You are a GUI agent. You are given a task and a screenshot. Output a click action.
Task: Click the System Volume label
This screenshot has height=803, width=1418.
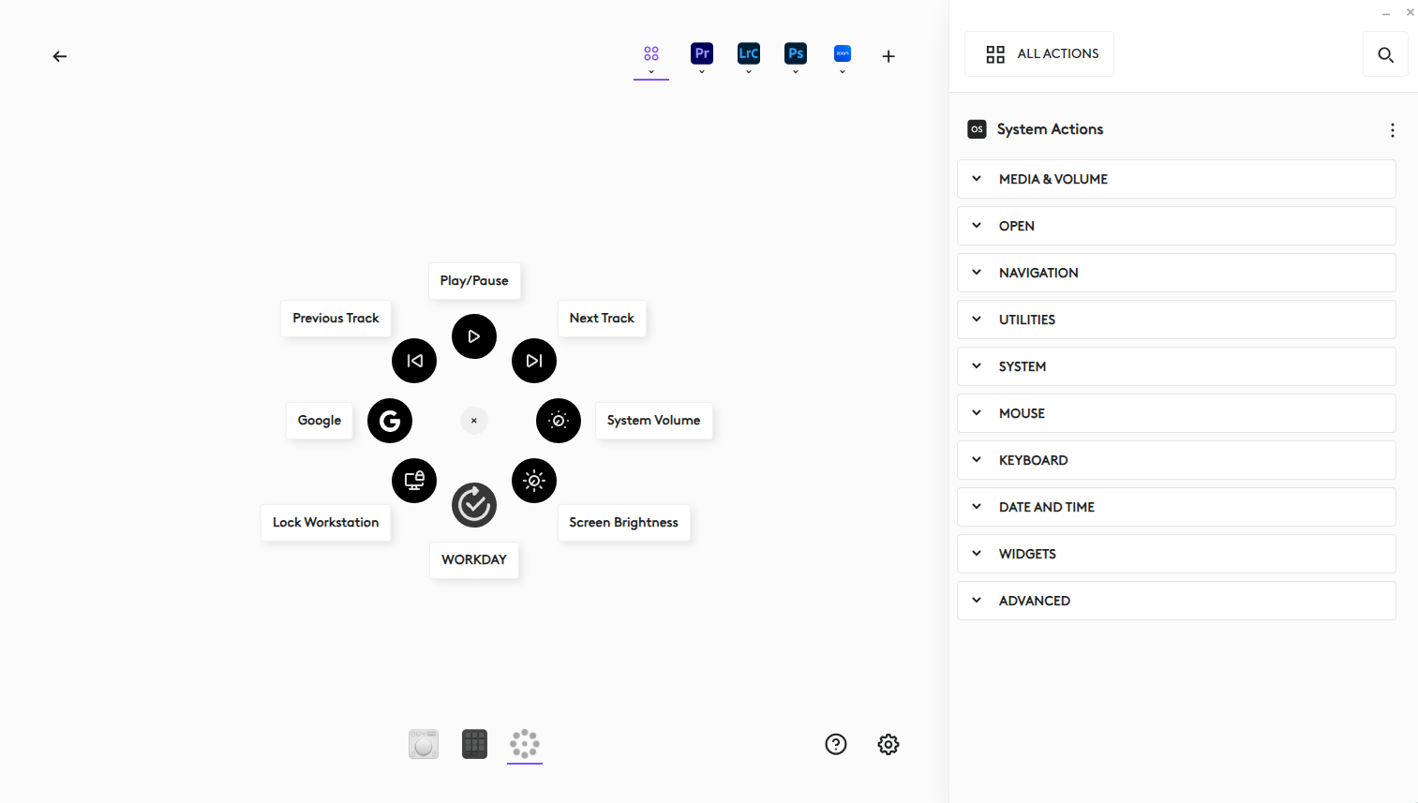coord(653,421)
